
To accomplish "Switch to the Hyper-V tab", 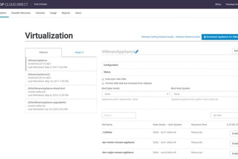I will (x=79, y=53).
